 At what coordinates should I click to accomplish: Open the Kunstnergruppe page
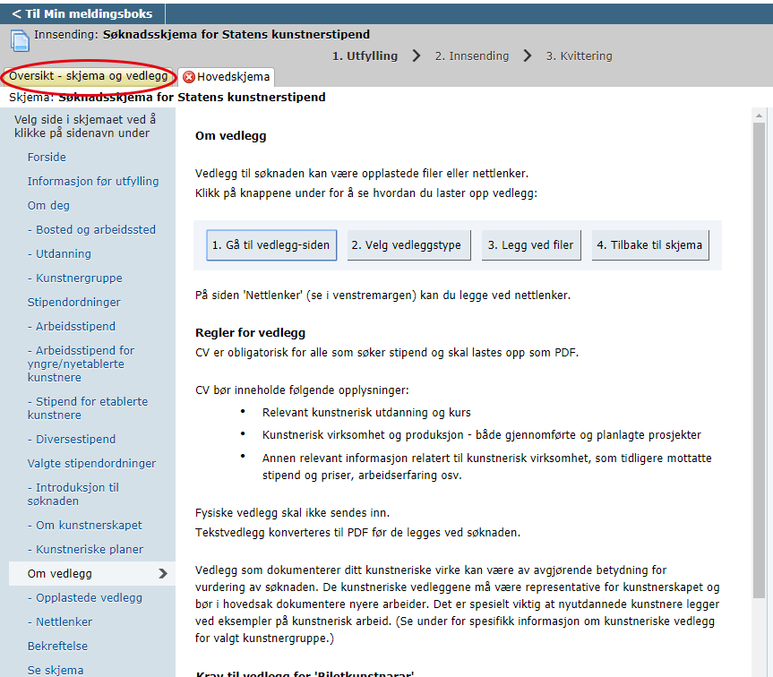pyautogui.click(x=75, y=278)
